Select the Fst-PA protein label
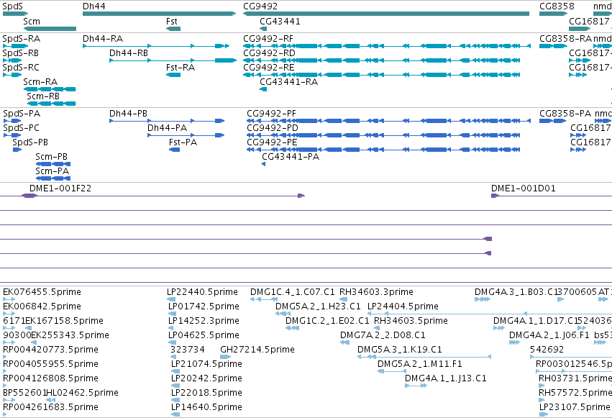The image size is (612, 418). (x=183, y=142)
